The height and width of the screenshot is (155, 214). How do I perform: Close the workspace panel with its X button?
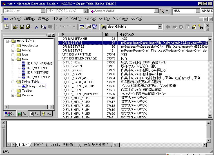pyautogui.click(x=53, y=35)
